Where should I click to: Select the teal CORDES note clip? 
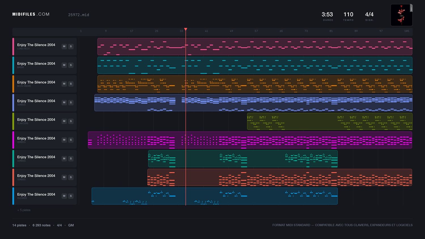(x=243, y=159)
